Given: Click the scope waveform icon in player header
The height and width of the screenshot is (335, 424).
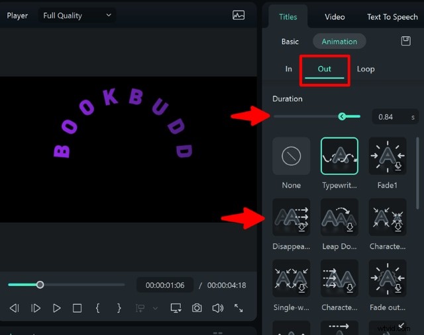Looking at the screenshot, I should [x=238, y=15].
